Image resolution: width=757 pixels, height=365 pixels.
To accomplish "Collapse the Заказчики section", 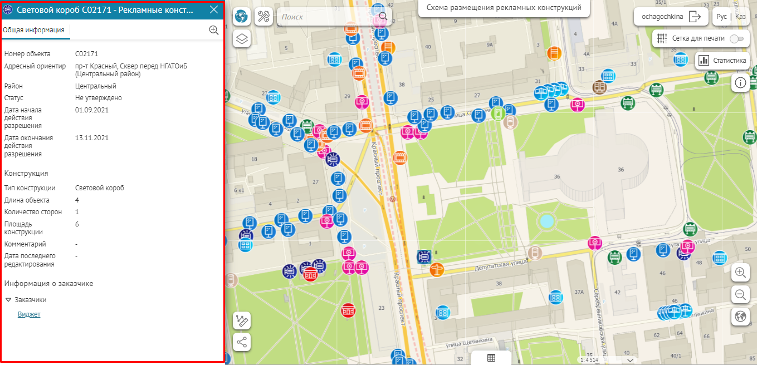I will point(9,300).
